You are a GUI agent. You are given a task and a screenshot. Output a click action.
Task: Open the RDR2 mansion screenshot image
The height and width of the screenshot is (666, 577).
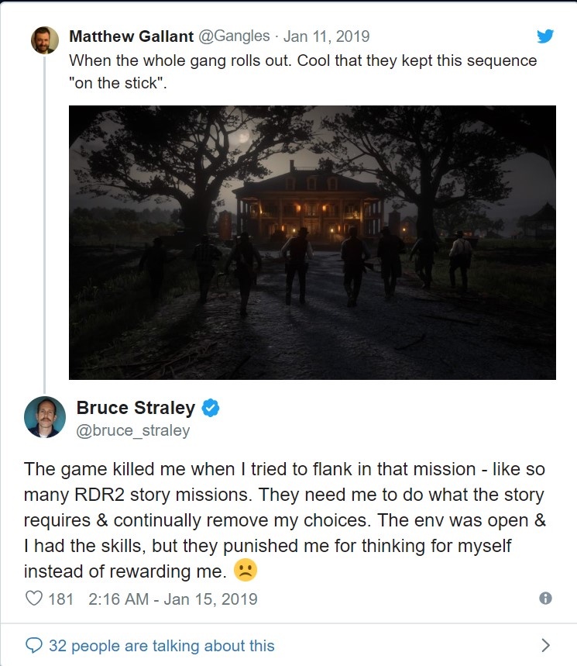click(312, 243)
